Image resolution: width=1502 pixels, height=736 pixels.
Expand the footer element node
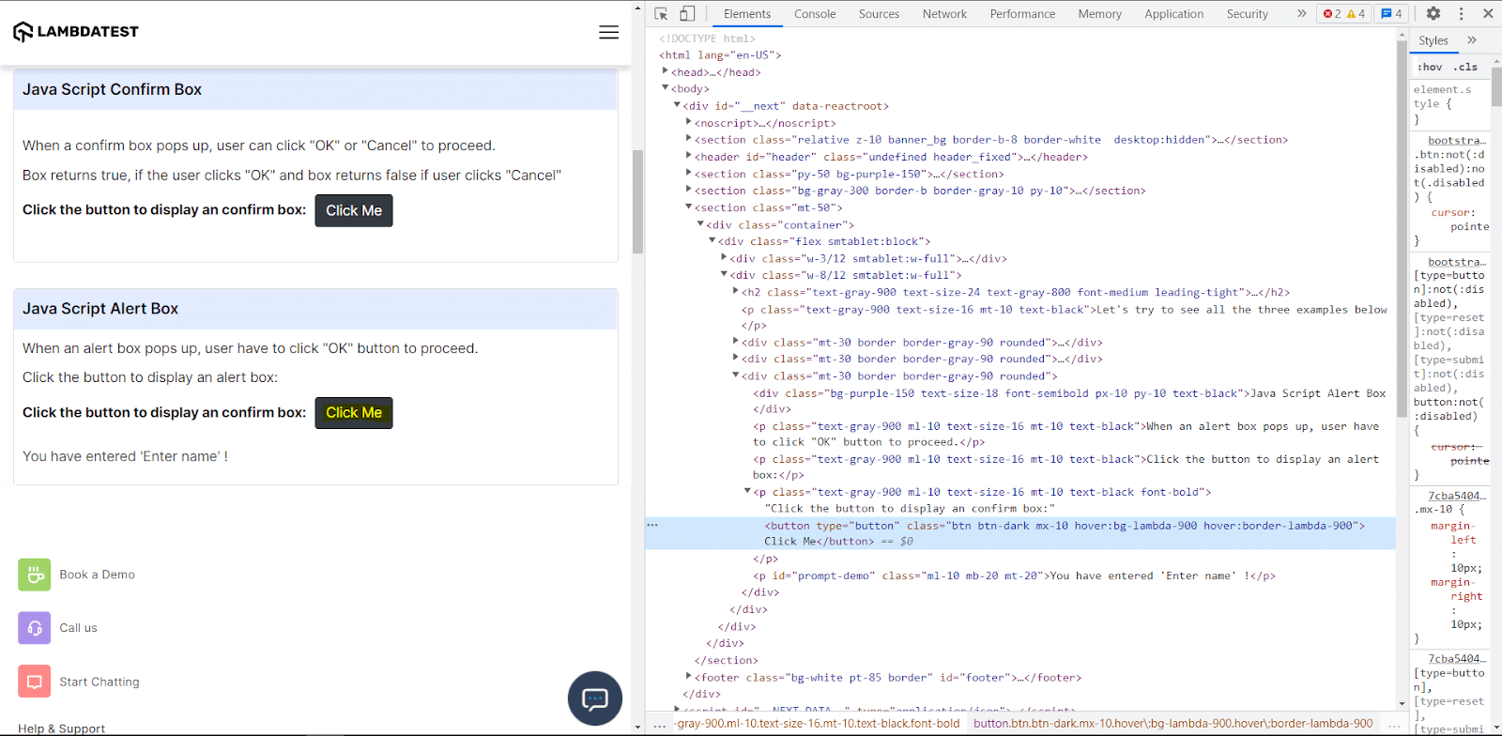click(x=689, y=677)
